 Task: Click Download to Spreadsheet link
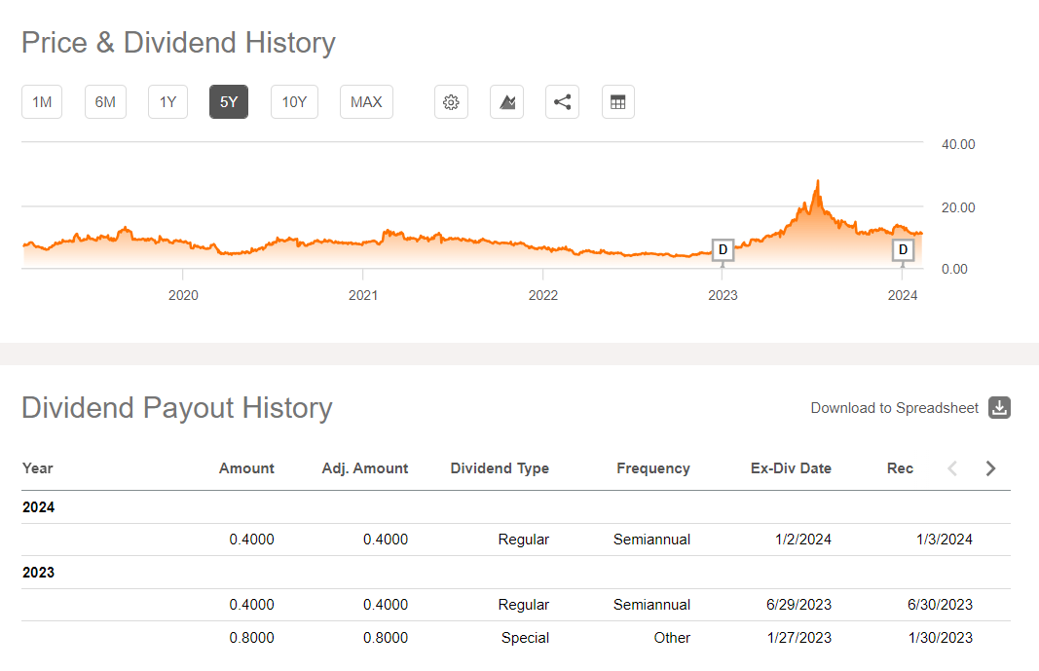(894, 408)
